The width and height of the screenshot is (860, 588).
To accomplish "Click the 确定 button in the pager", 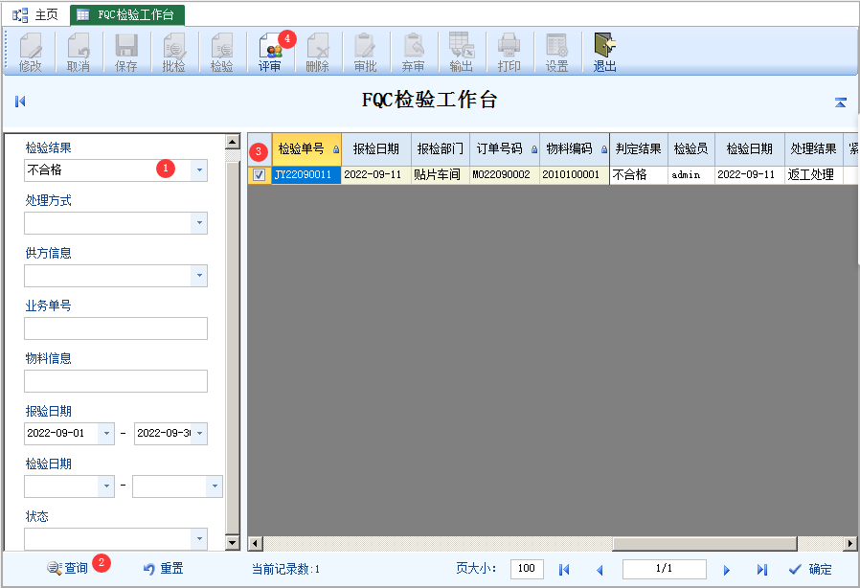I will pos(810,570).
